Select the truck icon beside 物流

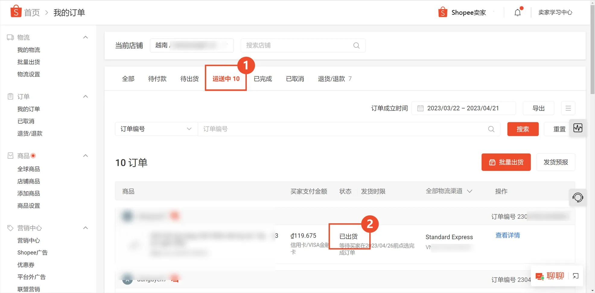[10, 37]
